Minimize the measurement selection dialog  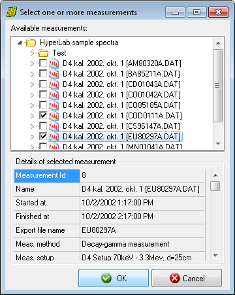175,12
